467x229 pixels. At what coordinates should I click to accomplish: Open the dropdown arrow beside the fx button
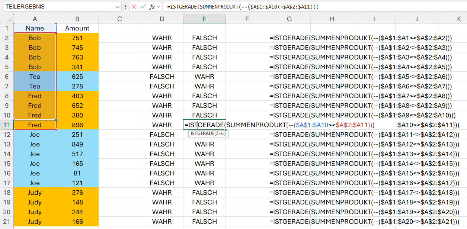tap(159, 7)
